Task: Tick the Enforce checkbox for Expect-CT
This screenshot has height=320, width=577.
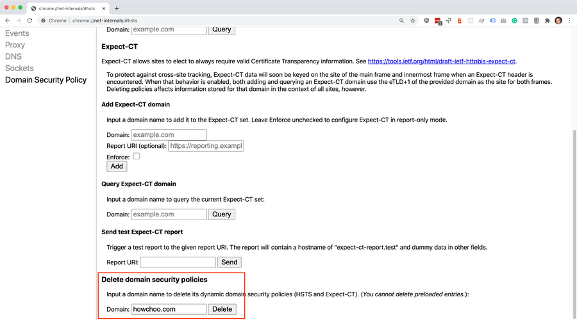Action: (137, 156)
